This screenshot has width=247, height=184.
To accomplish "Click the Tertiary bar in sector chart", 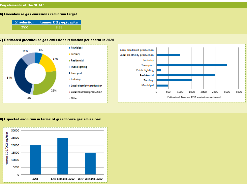I will pos(174,80).
